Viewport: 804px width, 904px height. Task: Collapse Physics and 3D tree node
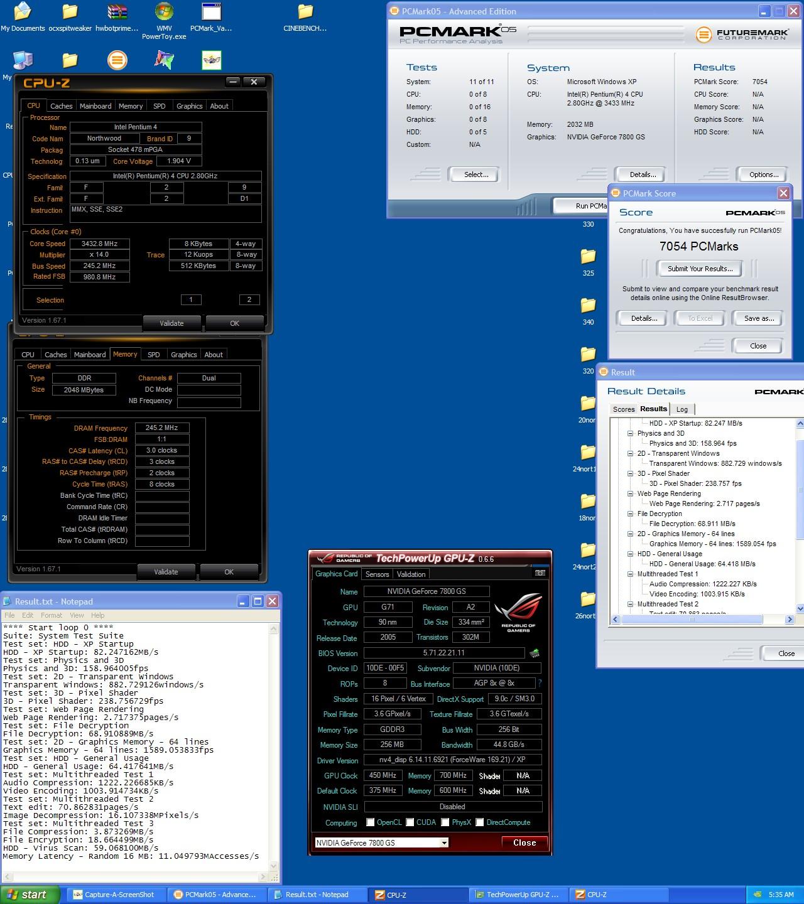pyautogui.click(x=630, y=433)
